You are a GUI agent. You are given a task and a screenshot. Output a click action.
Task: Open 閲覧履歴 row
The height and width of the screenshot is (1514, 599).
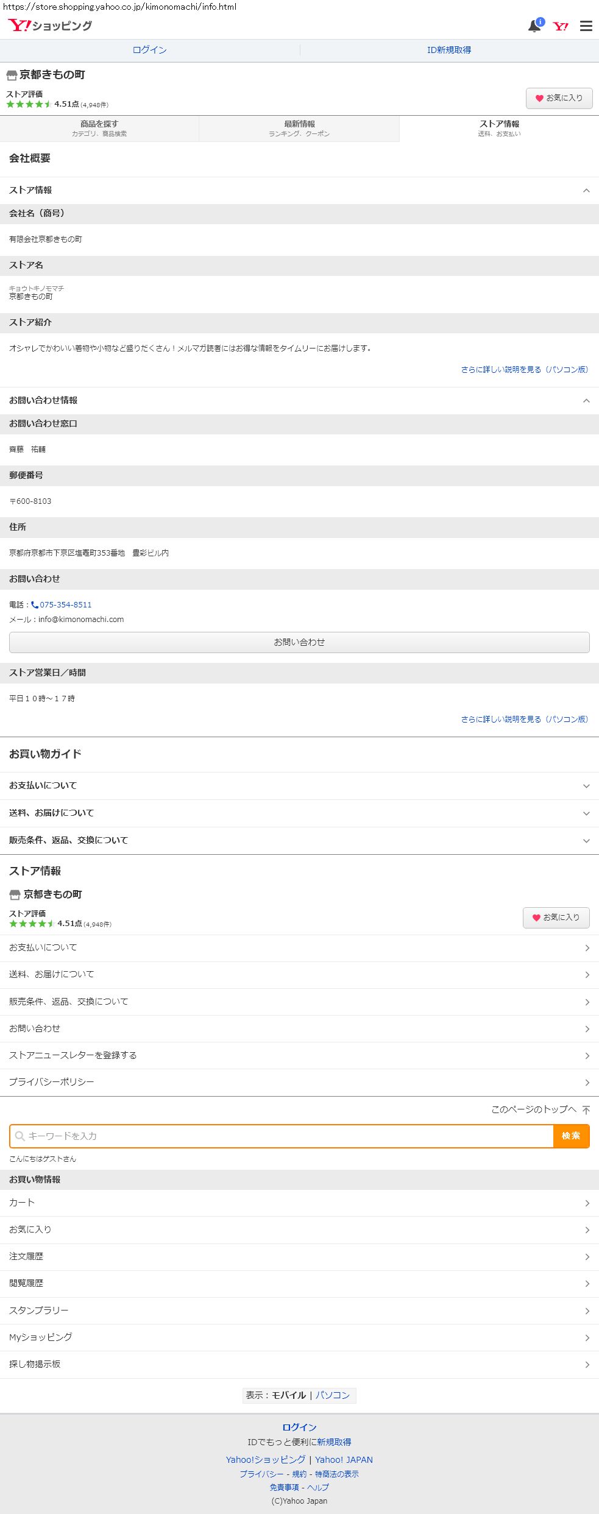click(x=299, y=1283)
